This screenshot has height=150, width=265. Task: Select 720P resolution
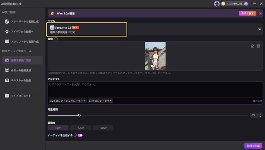(x=80, y=128)
